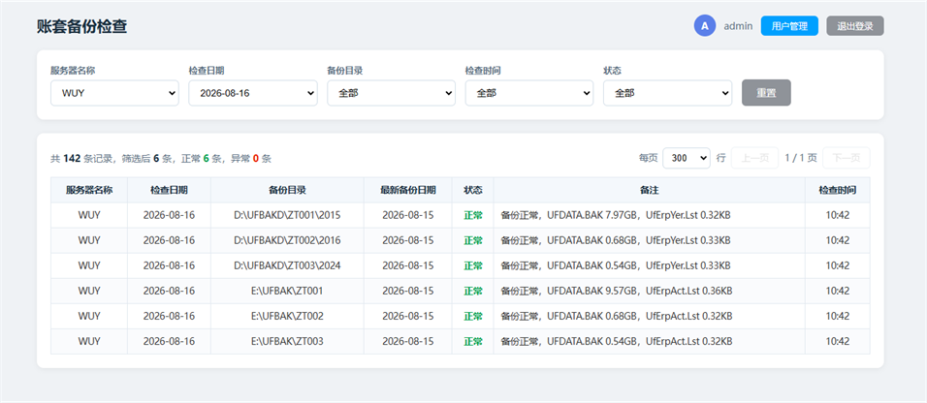Click the WUY server cell in the E:\UFBAK\ZT001 row
This screenshot has height=403, width=927.
pos(89,291)
